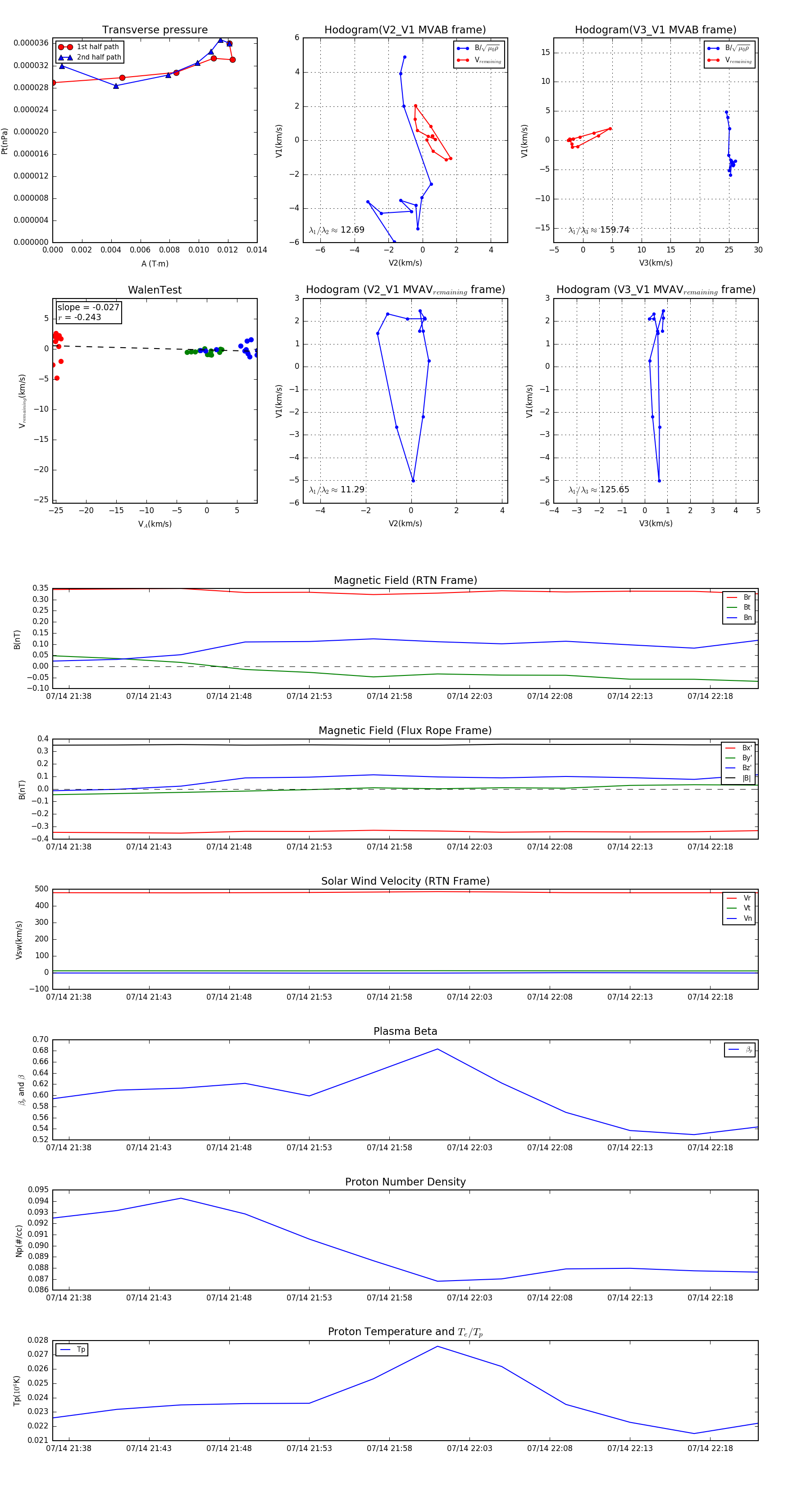Click the '0.000036' pressure tick label
Image resolution: width=811 pixels, height=1488 pixels.
coord(31,43)
